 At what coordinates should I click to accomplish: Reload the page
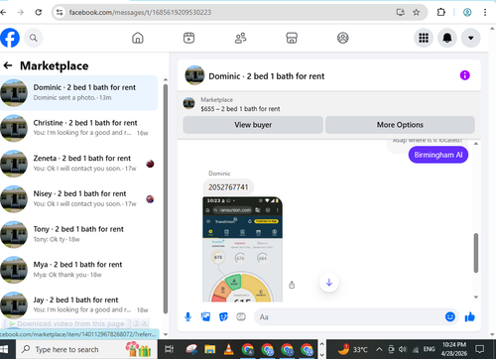[39, 12]
